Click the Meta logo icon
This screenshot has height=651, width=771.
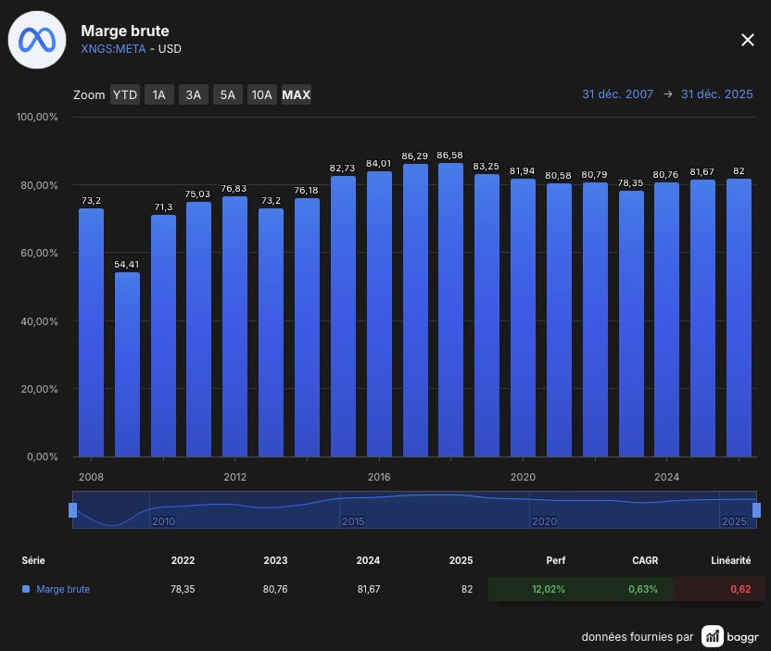point(37,40)
